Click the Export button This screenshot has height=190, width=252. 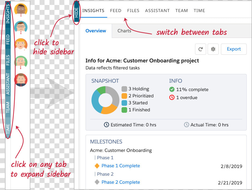pyautogui.click(x=234, y=49)
